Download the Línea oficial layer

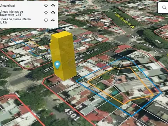coord(53,5)
